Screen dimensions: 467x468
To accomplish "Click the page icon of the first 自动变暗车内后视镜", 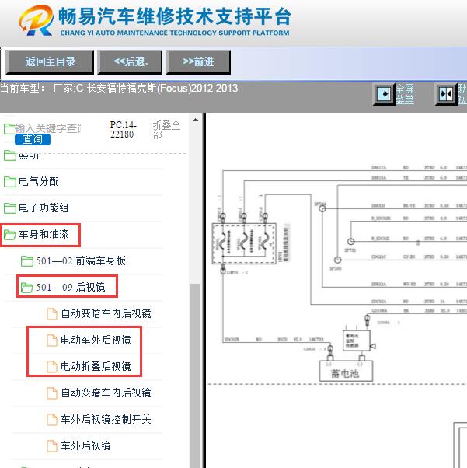I will tap(52, 314).
